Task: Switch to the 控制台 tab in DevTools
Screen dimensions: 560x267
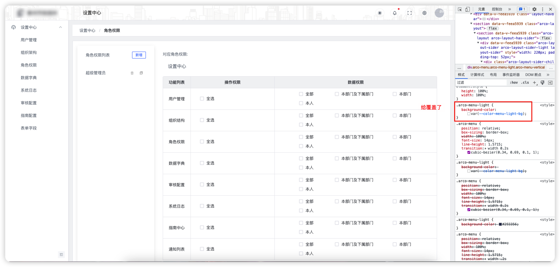Action: coord(497,9)
